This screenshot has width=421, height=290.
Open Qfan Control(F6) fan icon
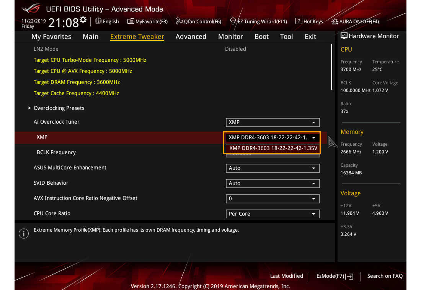click(x=179, y=21)
